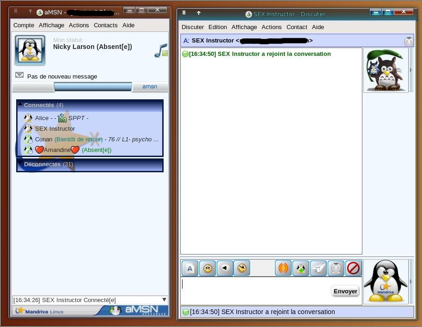Block contact with the red forbidden icon

pos(354,268)
